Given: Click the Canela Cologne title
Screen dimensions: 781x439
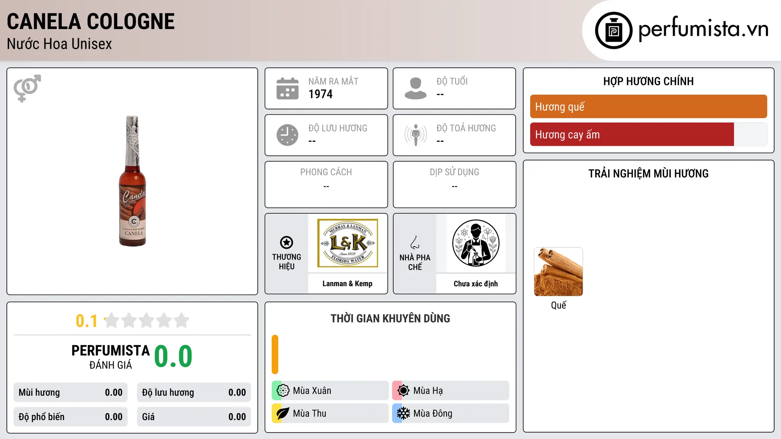Looking at the screenshot, I should pyautogui.click(x=91, y=21).
